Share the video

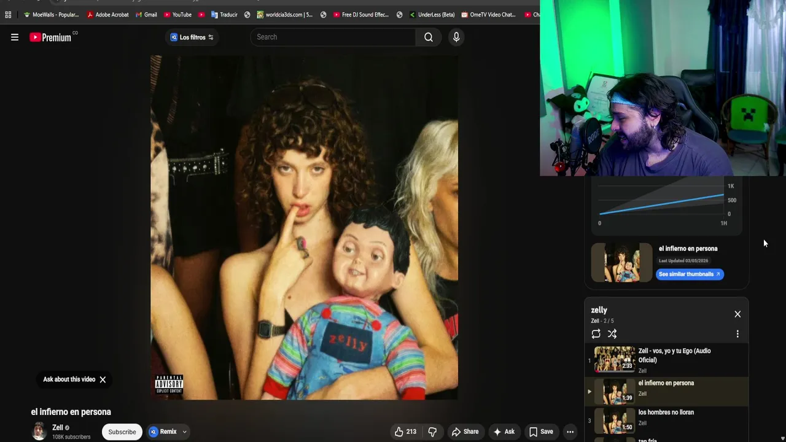tap(465, 432)
